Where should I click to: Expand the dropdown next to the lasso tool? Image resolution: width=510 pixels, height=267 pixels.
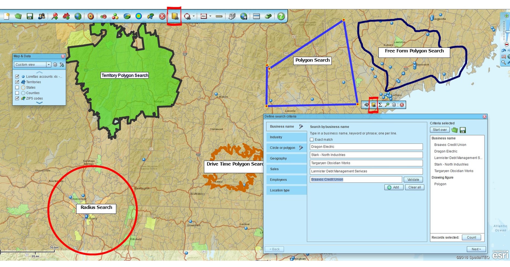pyautogui.click(x=193, y=16)
